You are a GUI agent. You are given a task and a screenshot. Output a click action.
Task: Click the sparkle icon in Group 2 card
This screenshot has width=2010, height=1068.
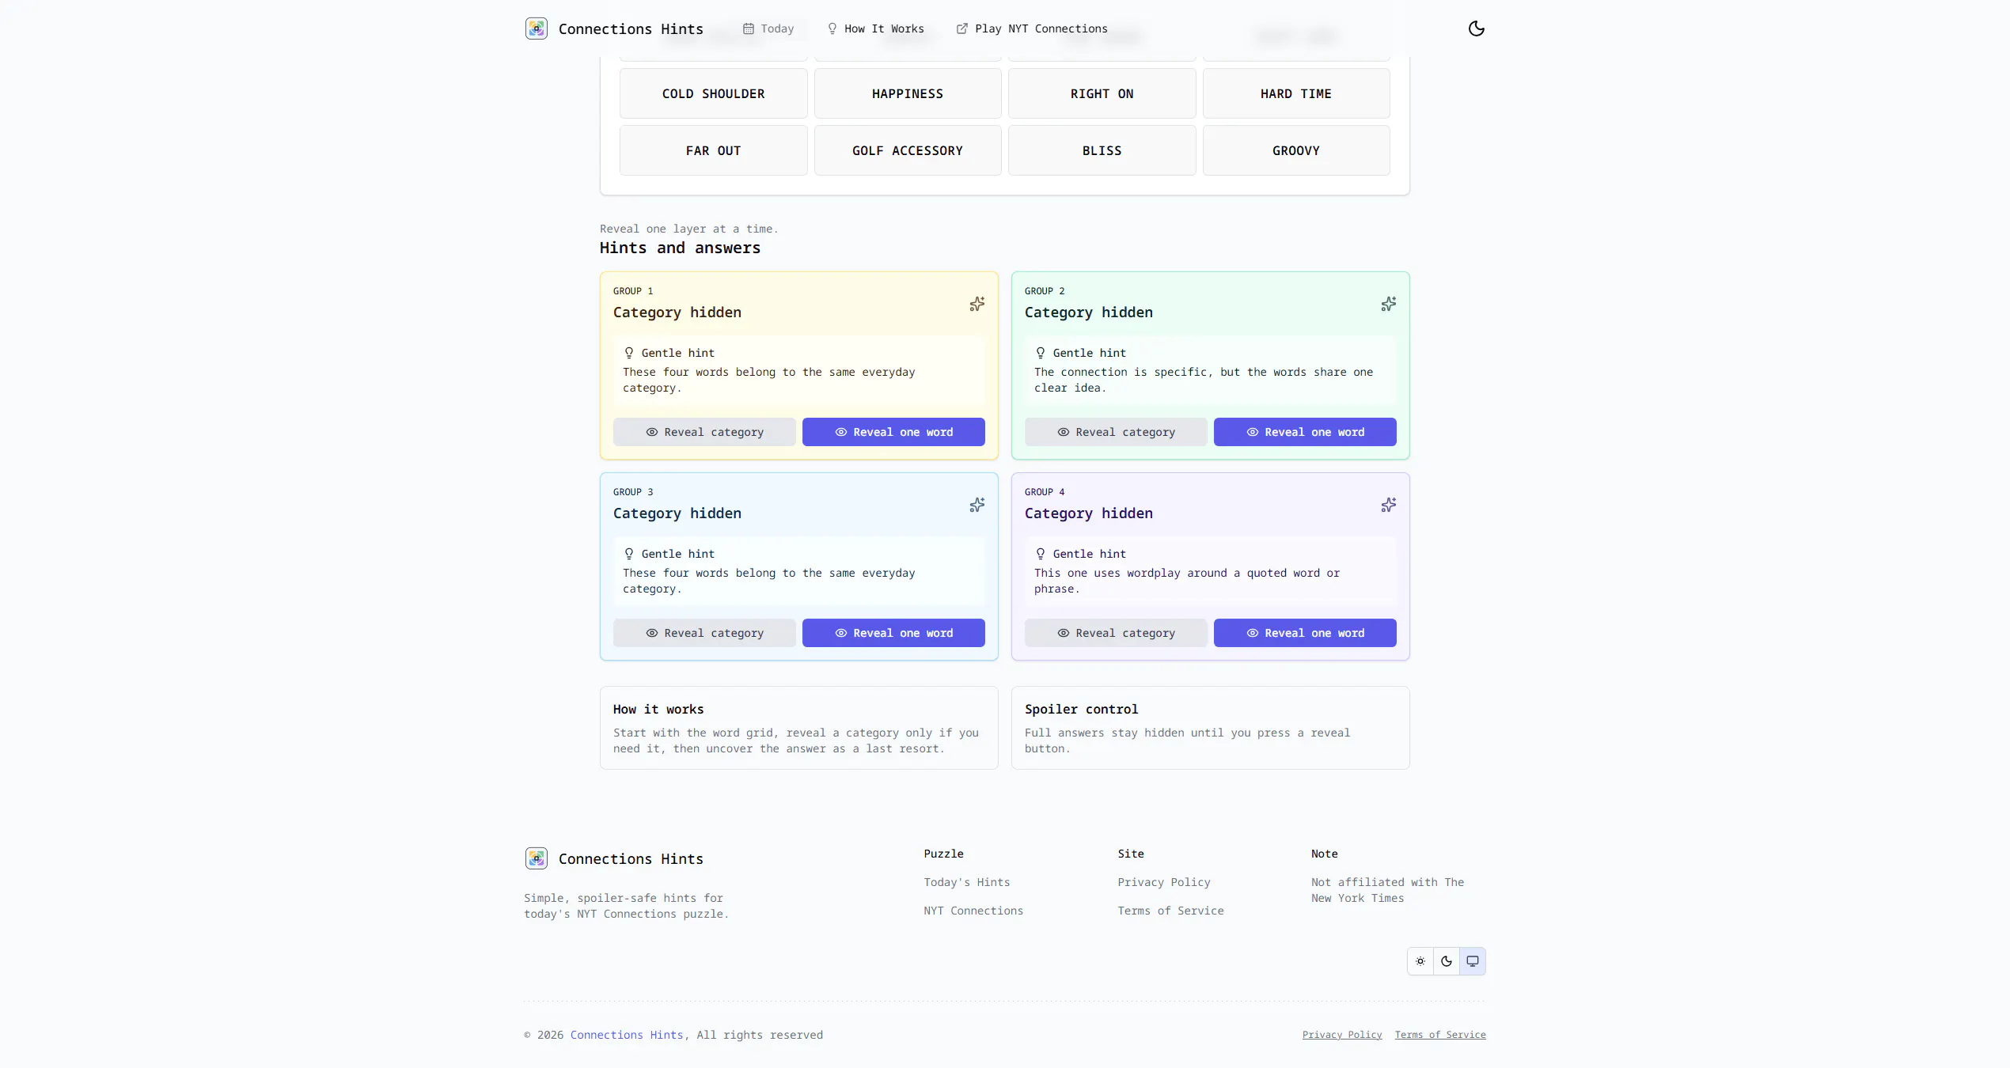click(1389, 304)
